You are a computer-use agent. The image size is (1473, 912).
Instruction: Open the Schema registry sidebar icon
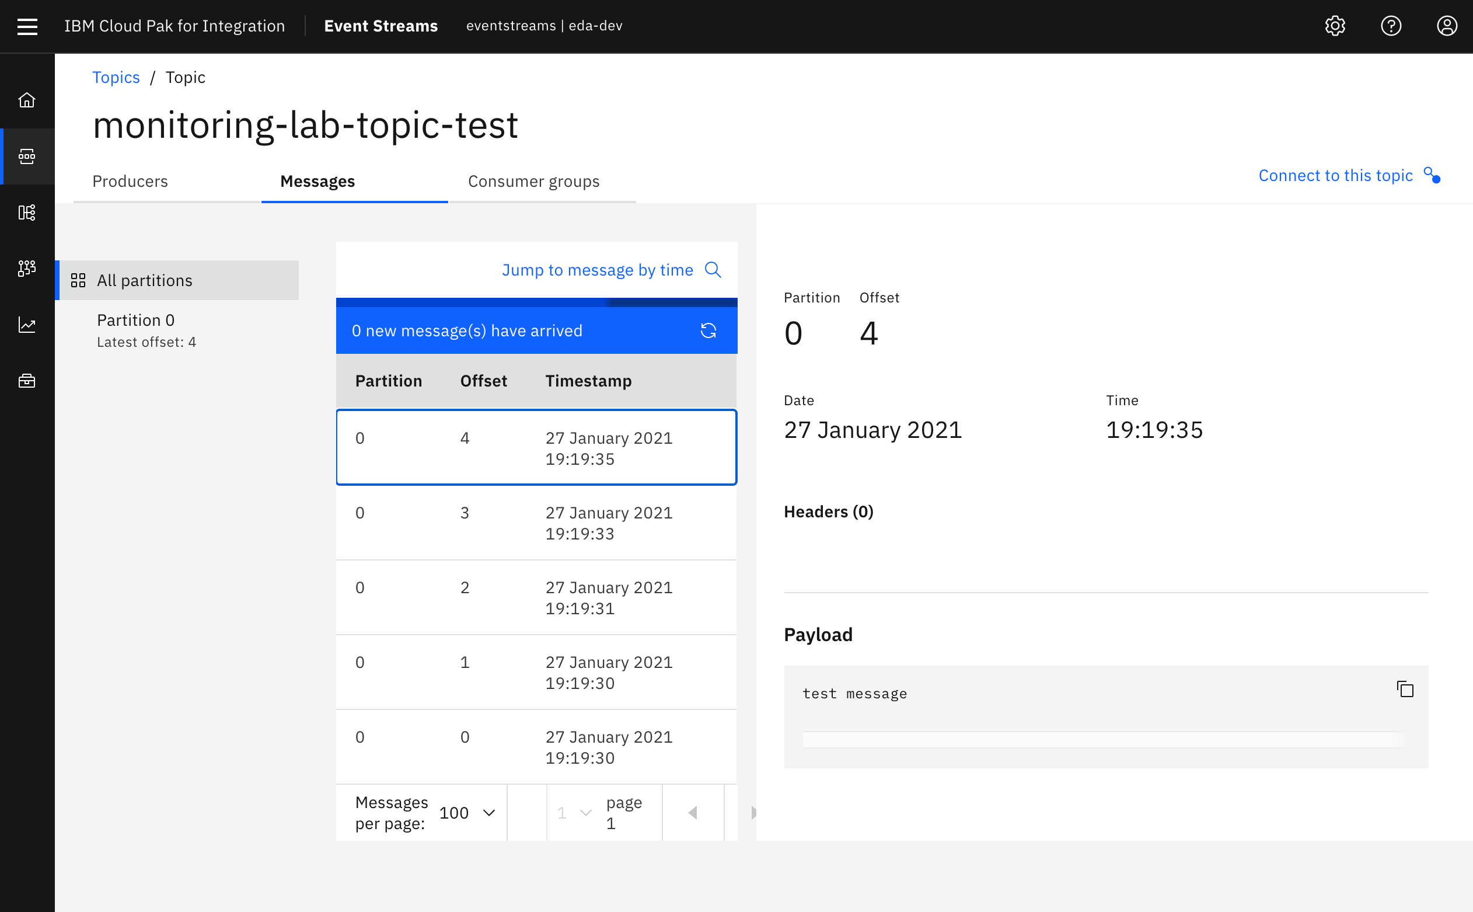(x=27, y=213)
